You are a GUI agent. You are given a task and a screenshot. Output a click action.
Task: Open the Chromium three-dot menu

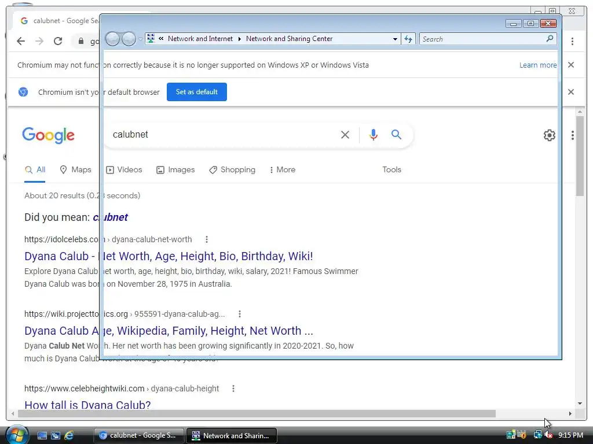point(572,41)
